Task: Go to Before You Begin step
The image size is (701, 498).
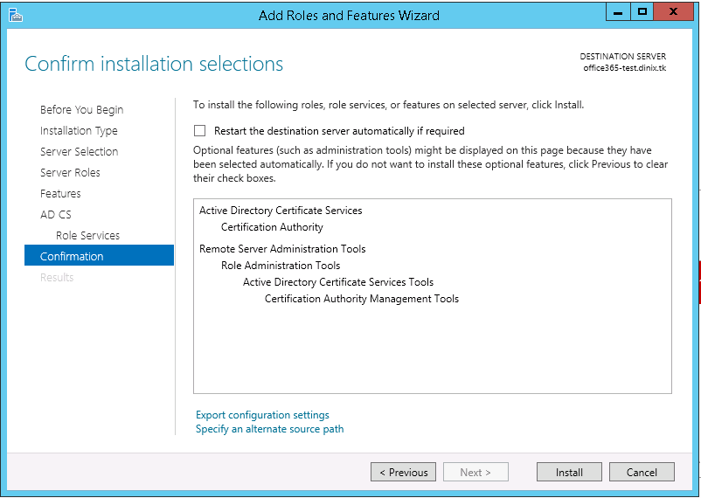Action: click(x=82, y=110)
